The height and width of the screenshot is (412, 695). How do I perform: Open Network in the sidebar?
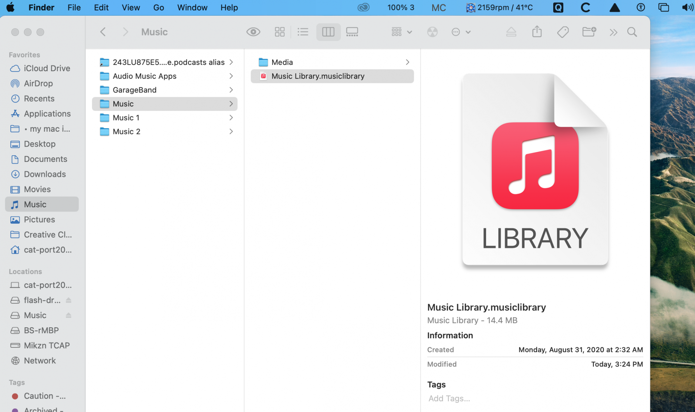point(42,361)
